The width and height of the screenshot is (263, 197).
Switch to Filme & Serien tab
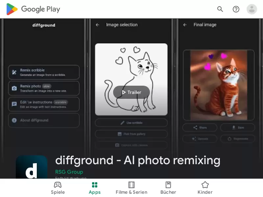(x=131, y=188)
